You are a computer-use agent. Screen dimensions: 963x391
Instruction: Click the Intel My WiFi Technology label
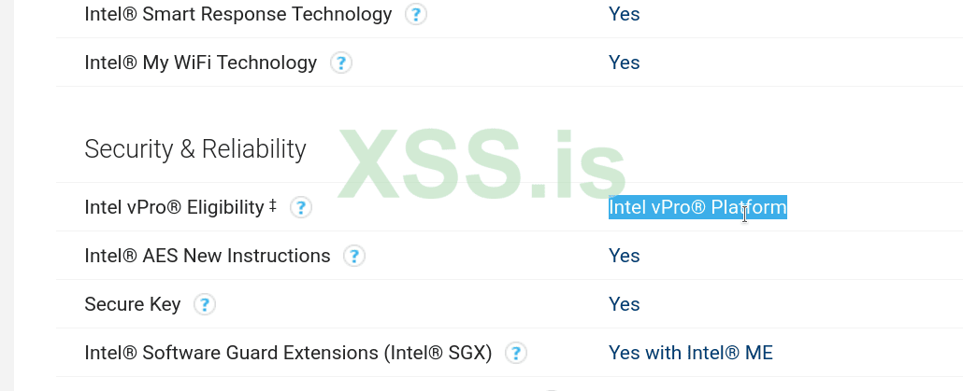pyautogui.click(x=200, y=63)
